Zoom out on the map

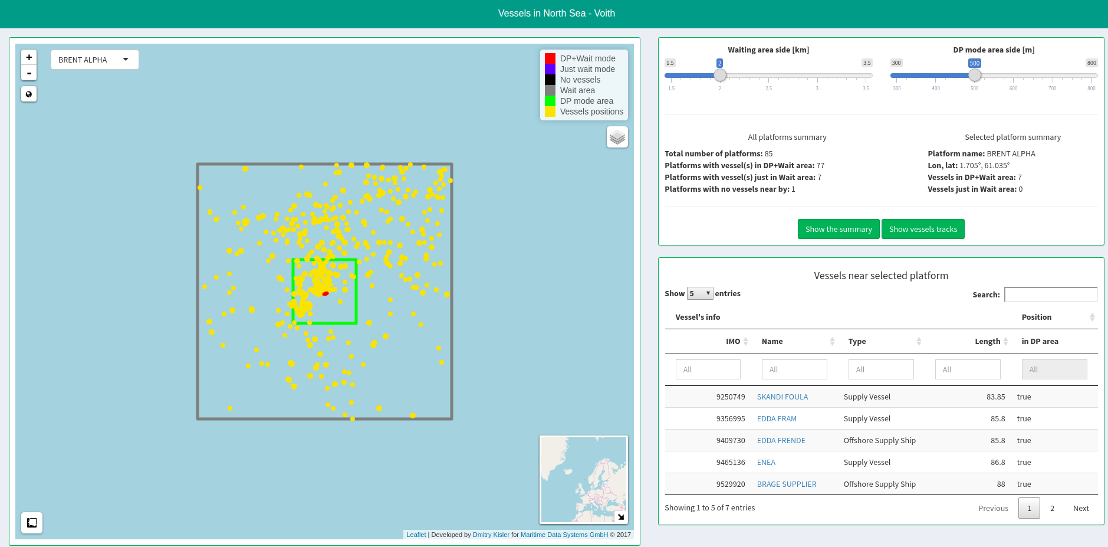pos(29,73)
